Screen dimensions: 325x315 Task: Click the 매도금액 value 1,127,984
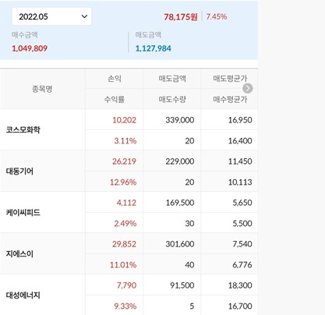154,48
